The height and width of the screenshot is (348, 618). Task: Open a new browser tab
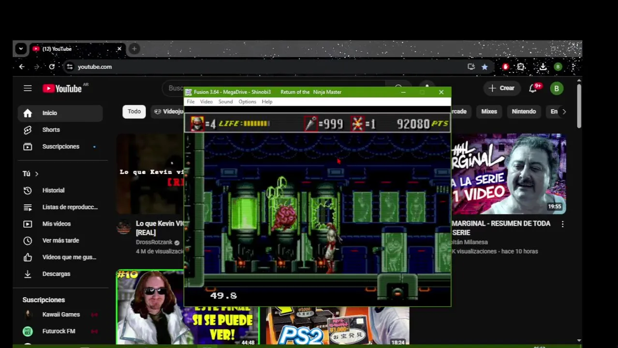[x=134, y=49]
